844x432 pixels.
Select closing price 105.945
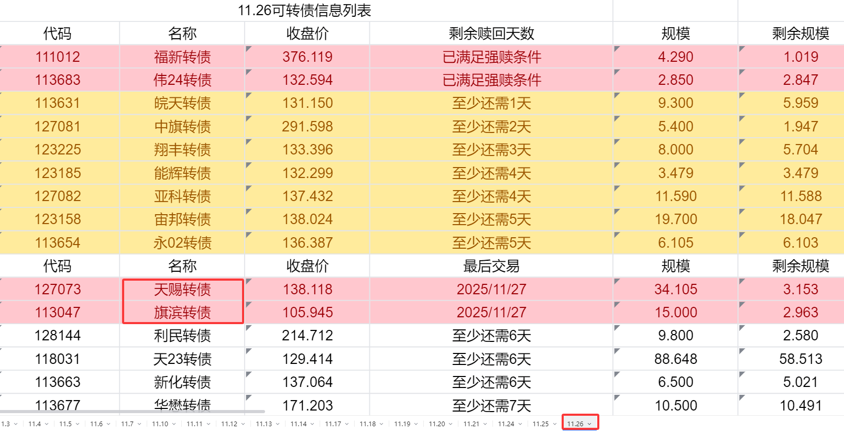click(308, 312)
